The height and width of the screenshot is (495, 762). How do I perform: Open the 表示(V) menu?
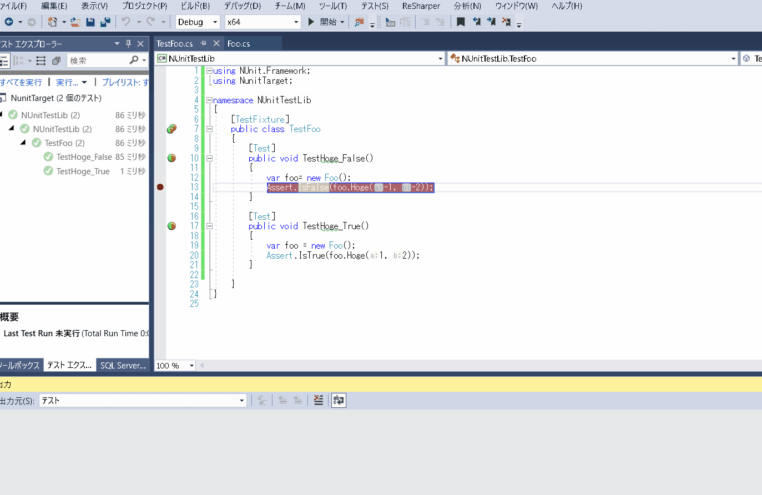94,6
